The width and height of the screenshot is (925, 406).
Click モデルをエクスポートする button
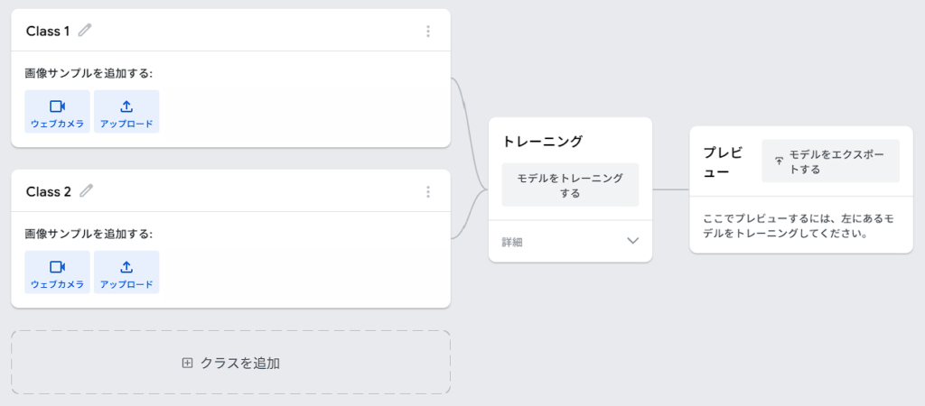coord(831,161)
